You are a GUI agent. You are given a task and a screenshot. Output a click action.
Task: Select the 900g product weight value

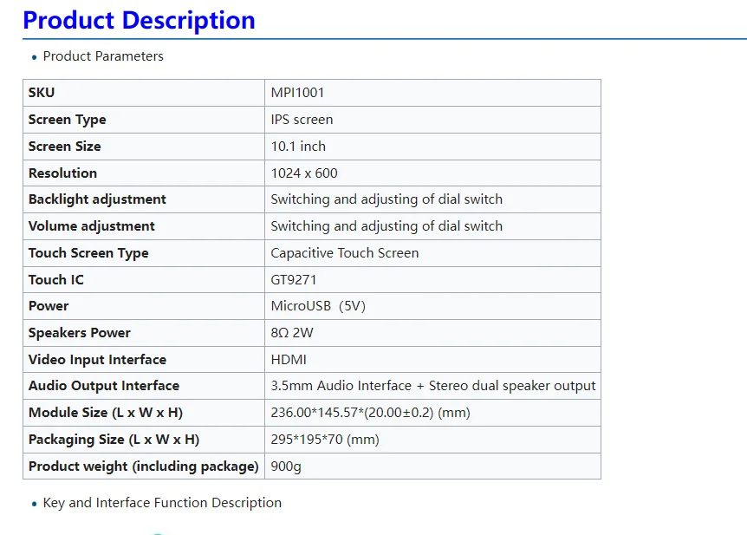[286, 466]
